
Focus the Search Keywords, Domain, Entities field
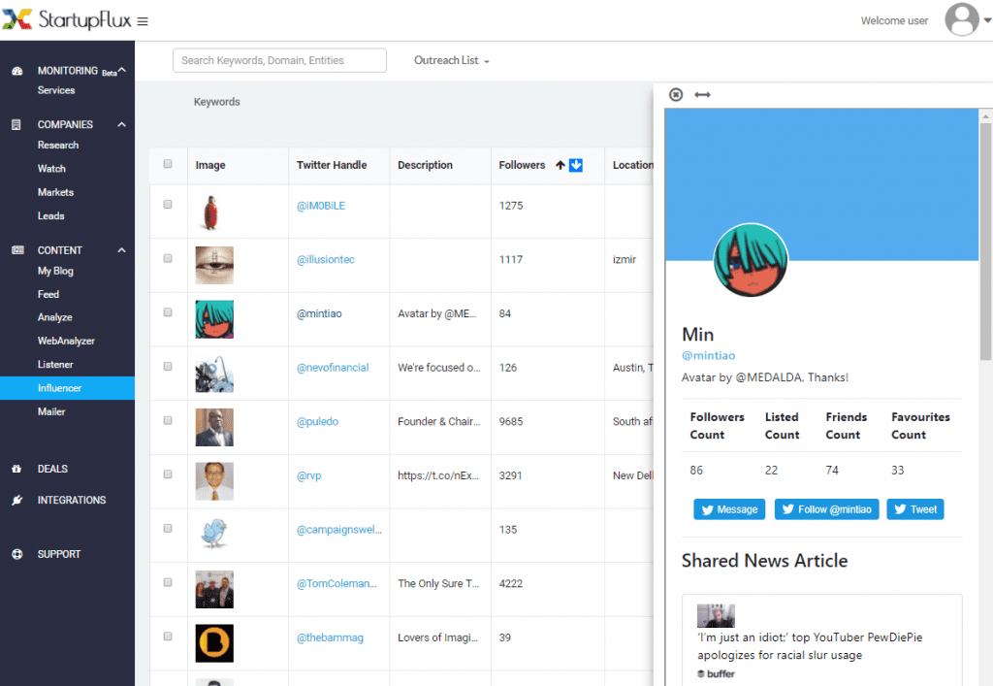point(279,60)
